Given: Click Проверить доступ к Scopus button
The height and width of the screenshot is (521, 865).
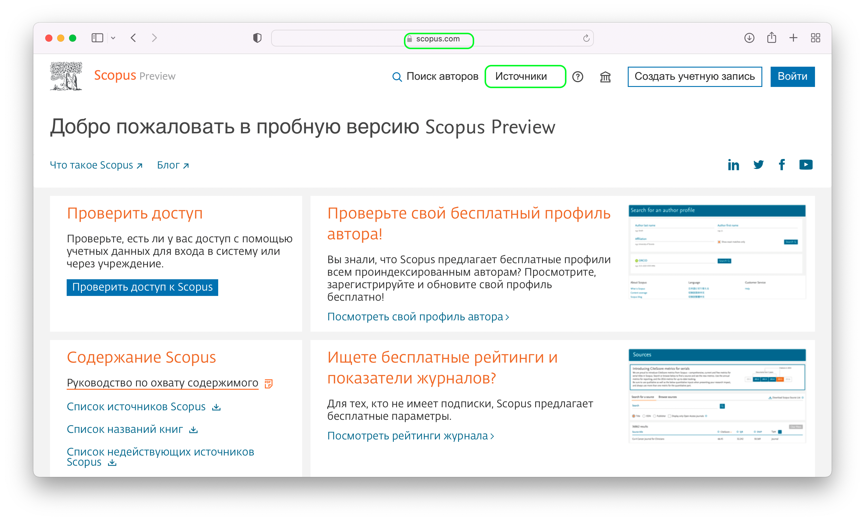Looking at the screenshot, I should [x=142, y=287].
